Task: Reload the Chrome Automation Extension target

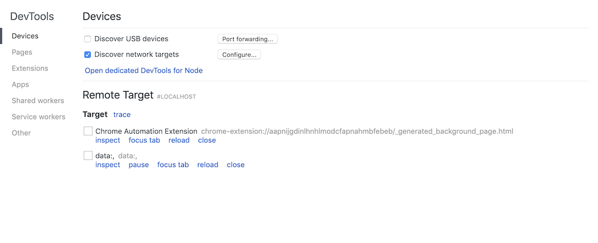Action: coord(179,140)
